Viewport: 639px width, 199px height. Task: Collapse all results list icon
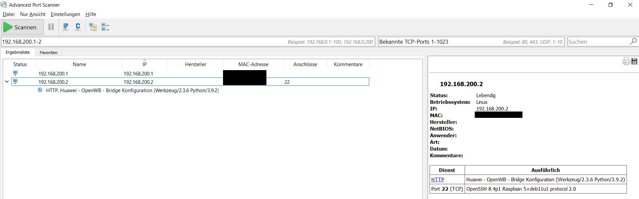[x=105, y=27]
